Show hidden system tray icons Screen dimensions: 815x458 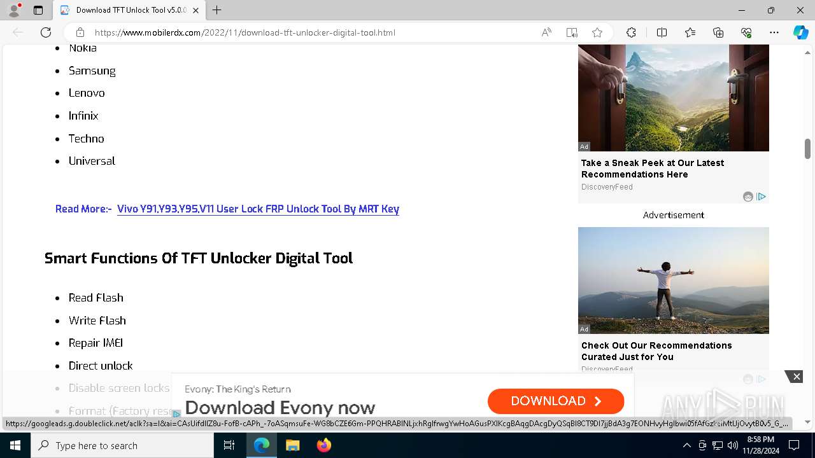point(686,445)
